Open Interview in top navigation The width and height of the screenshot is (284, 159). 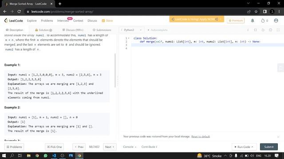tap(63, 21)
